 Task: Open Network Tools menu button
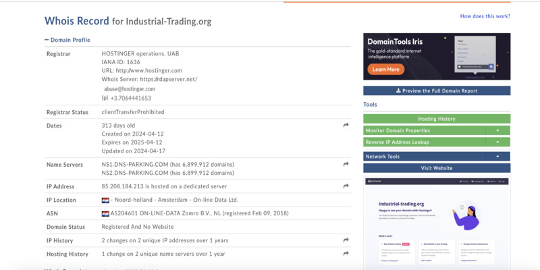[x=425, y=157]
